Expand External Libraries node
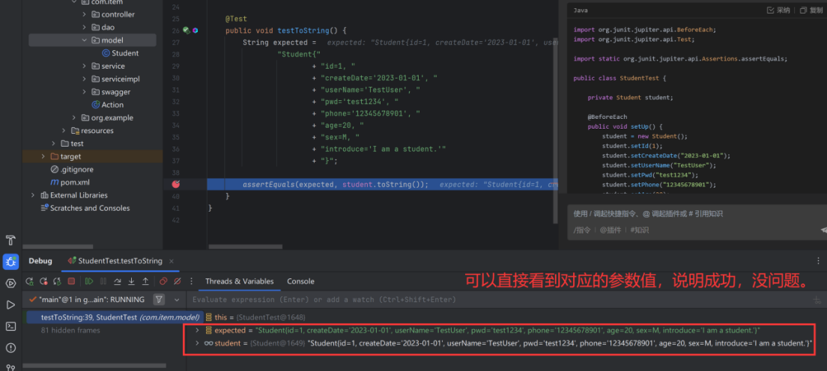 (33, 195)
